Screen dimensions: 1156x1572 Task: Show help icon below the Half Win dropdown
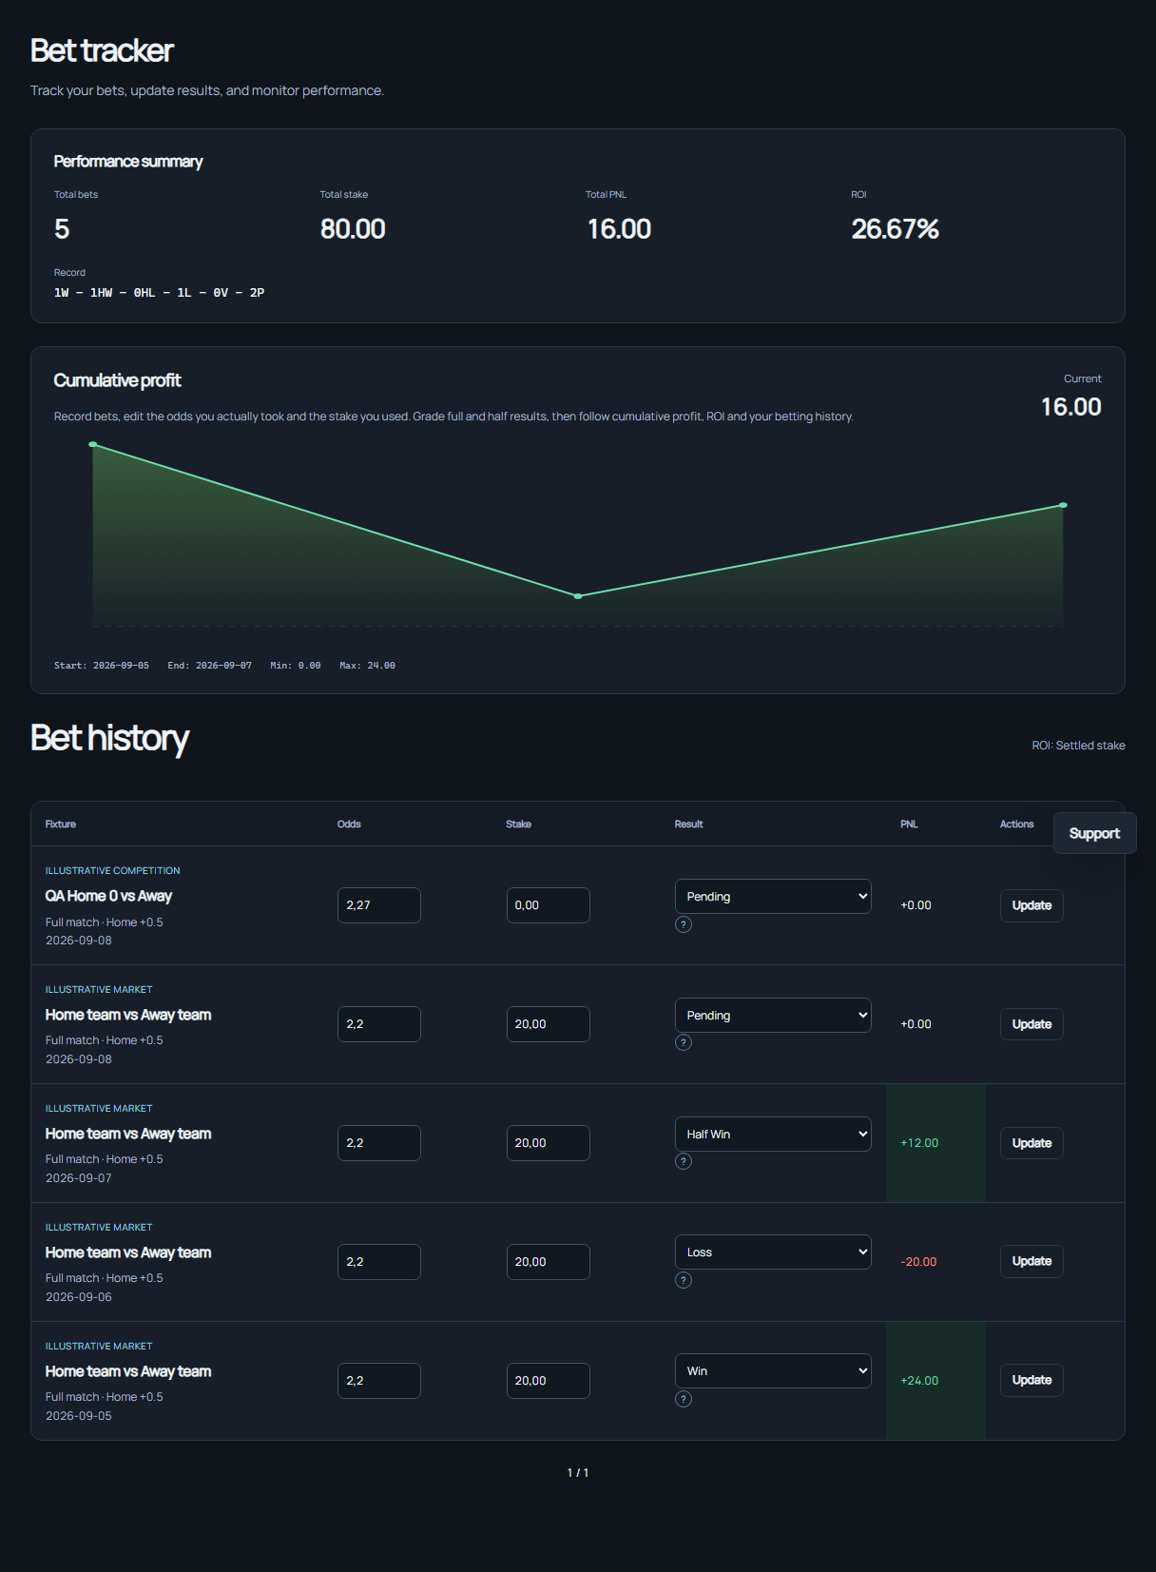[x=684, y=1161]
